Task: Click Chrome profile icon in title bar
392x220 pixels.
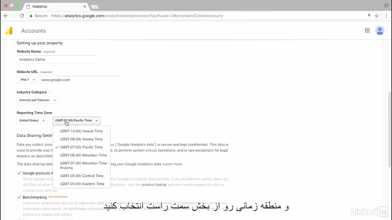Action: click(386, 5)
